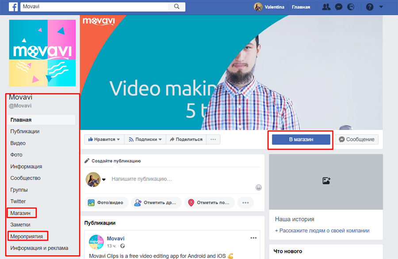Select Магазин in the left sidebar
Viewport: 398px width, 259px height.
pyautogui.click(x=21, y=213)
